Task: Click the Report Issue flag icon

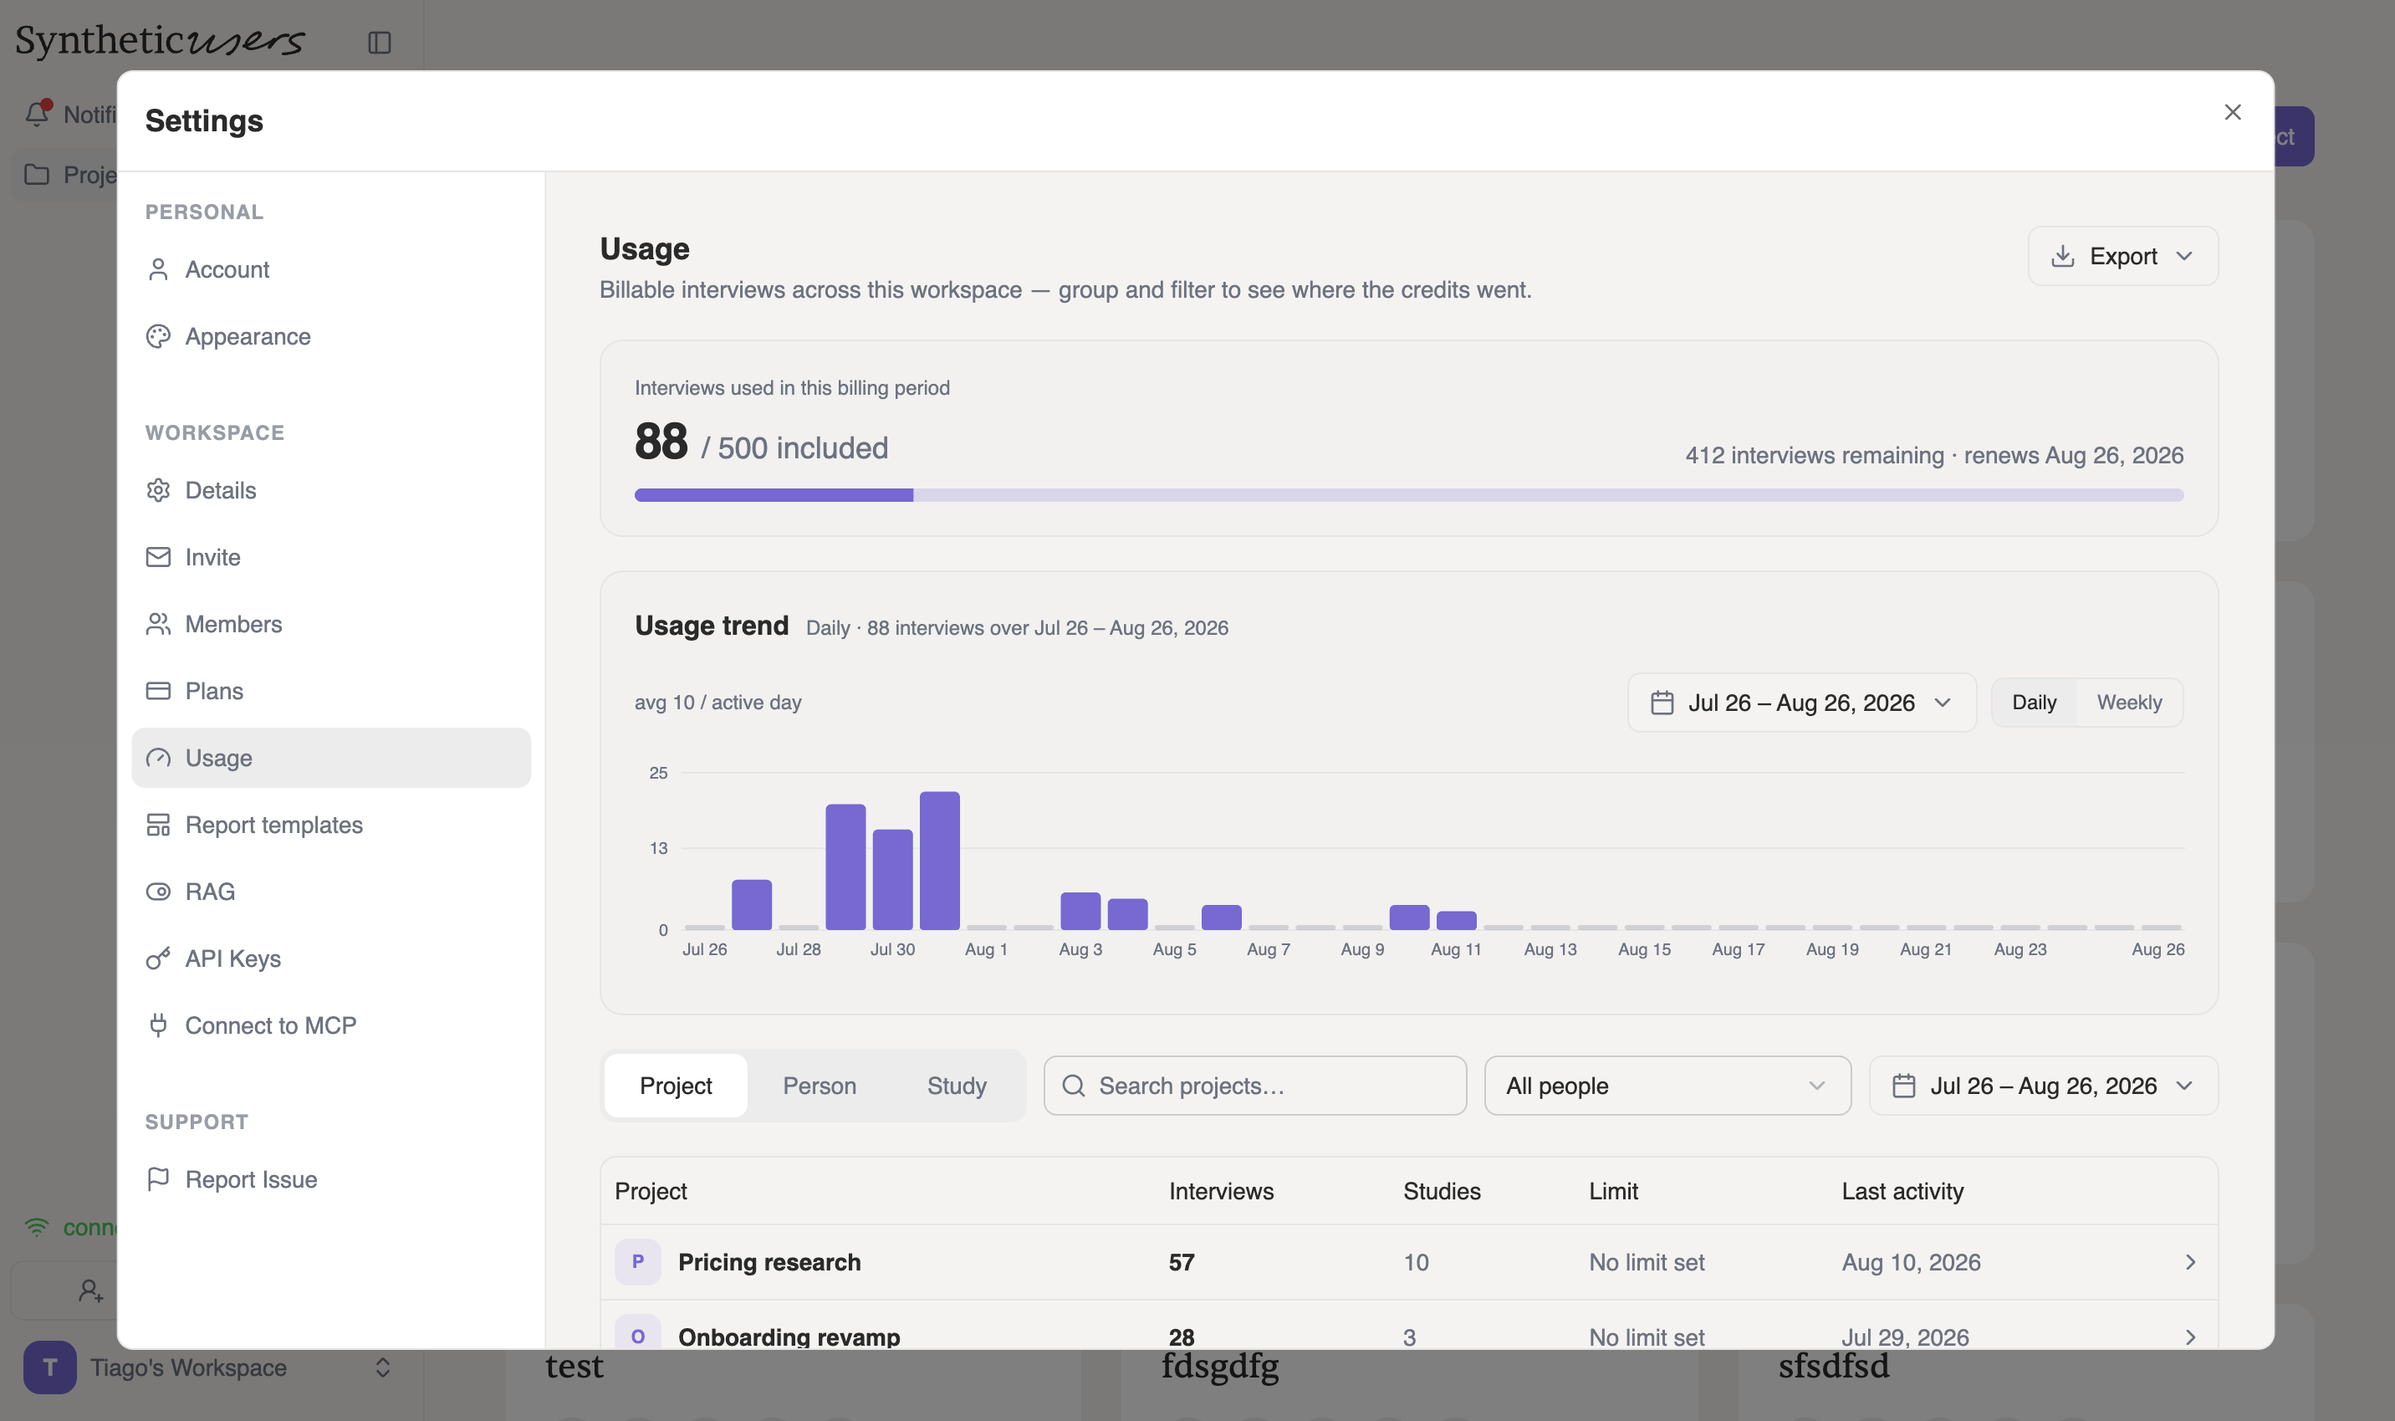Action: (158, 1179)
